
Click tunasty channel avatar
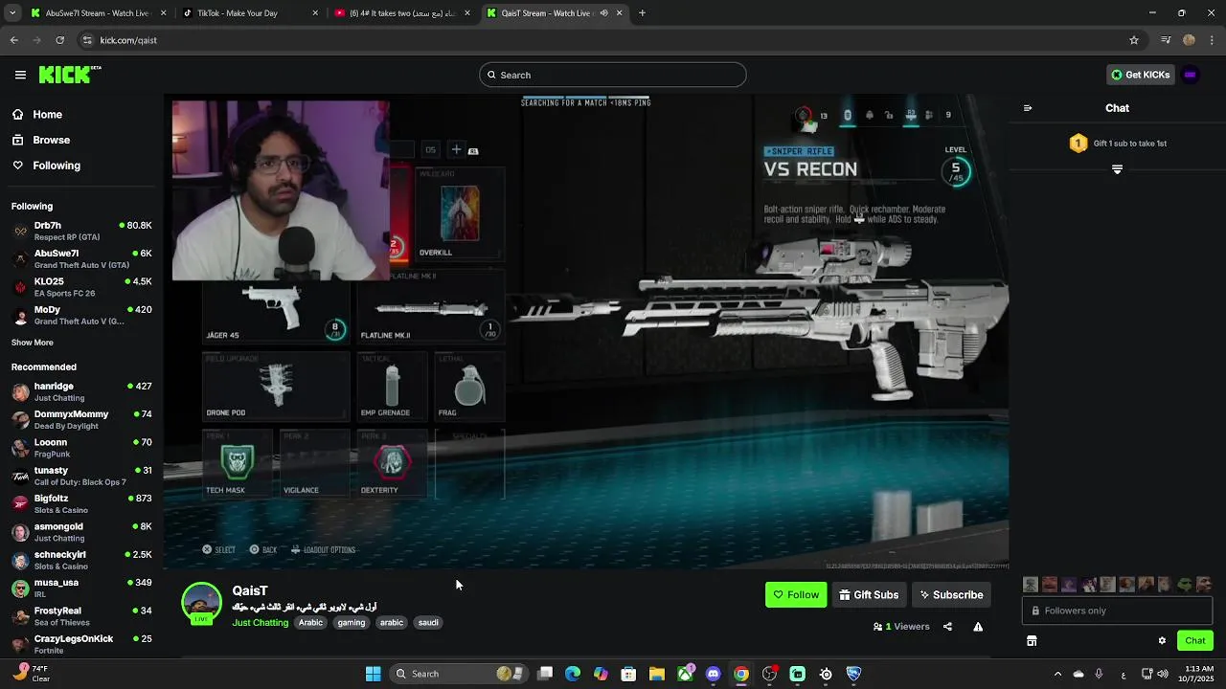coord(20,476)
